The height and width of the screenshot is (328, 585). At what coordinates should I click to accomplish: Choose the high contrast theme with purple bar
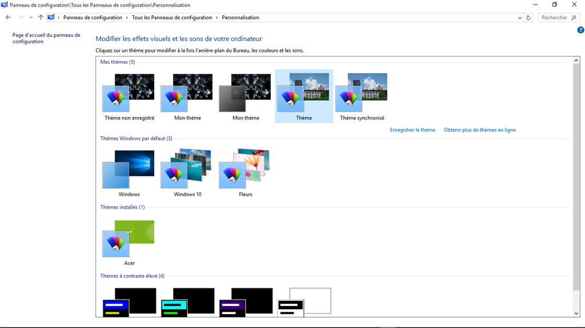[246, 302]
